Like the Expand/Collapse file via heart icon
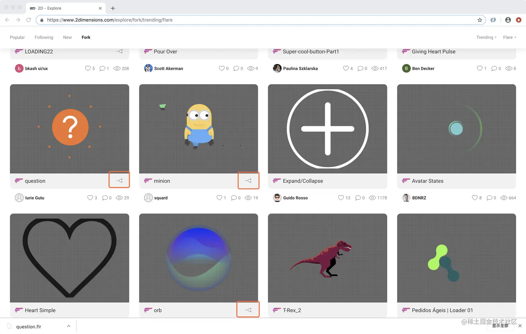This screenshot has height=334, width=526. pos(341,198)
